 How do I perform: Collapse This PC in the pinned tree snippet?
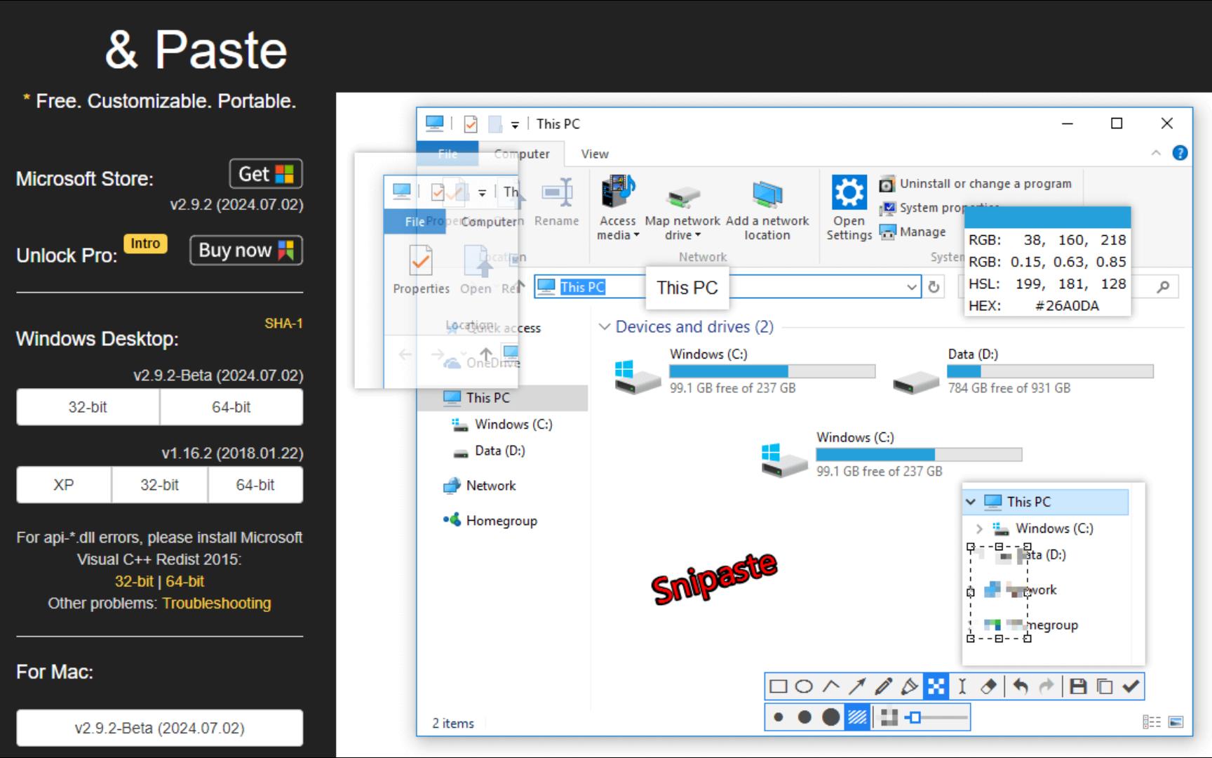pos(971,502)
